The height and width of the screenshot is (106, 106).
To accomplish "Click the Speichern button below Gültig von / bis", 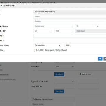I will click(x=59, y=91).
